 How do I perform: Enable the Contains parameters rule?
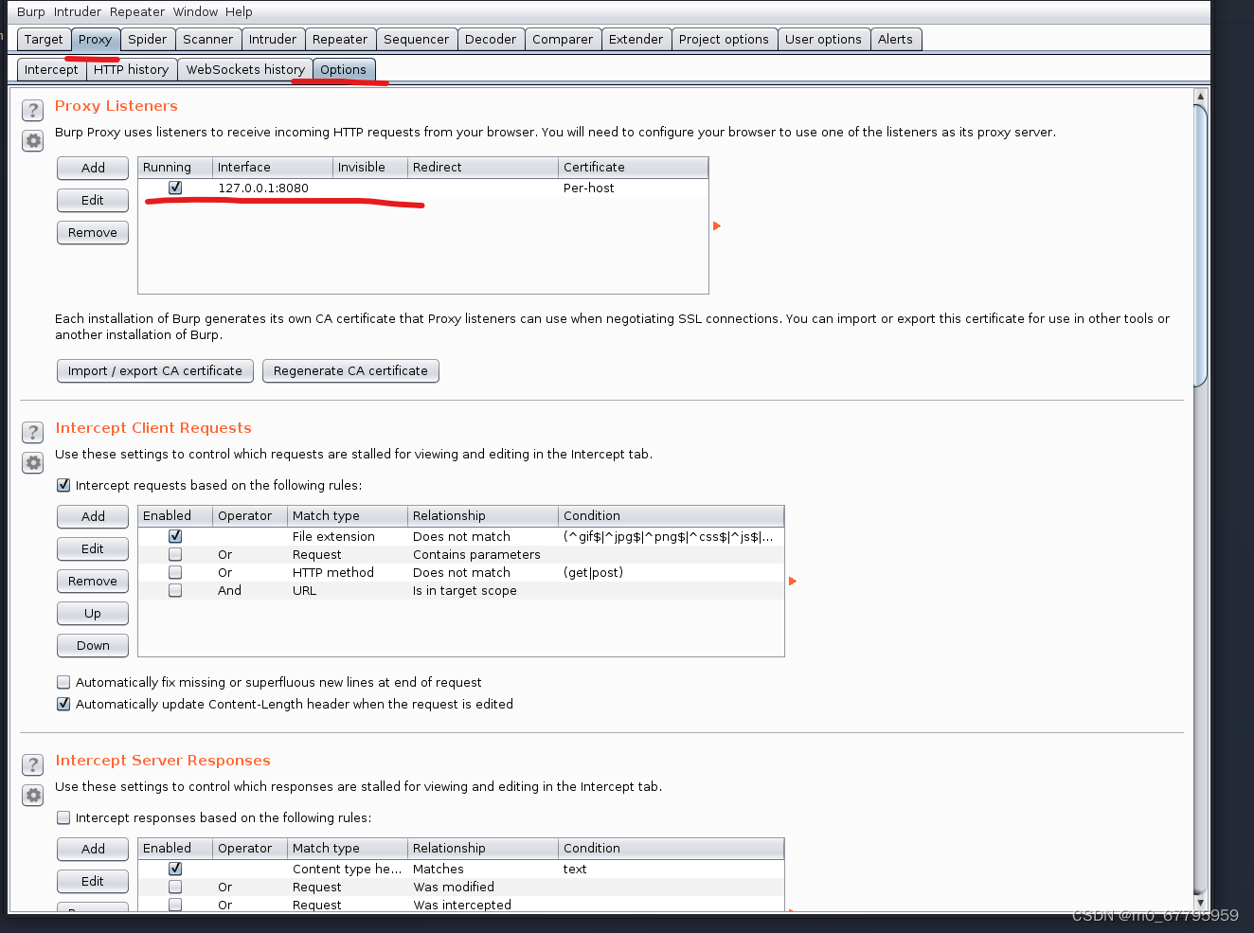175,554
